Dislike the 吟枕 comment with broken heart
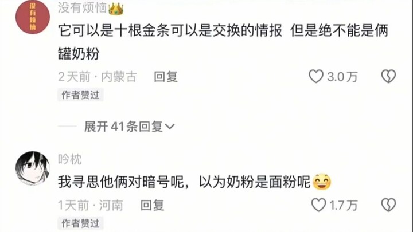The image size is (413, 232). pyautogui.click(x=388, y=205)
